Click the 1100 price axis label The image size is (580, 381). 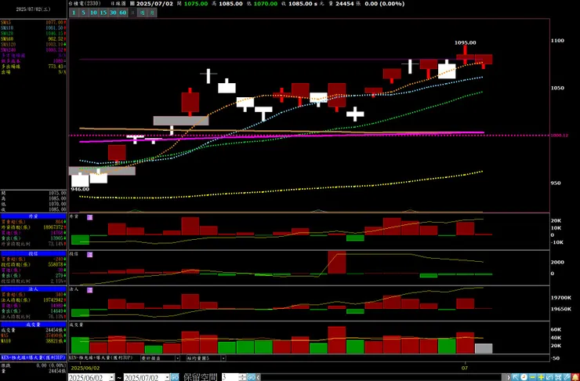click(559, 41)
